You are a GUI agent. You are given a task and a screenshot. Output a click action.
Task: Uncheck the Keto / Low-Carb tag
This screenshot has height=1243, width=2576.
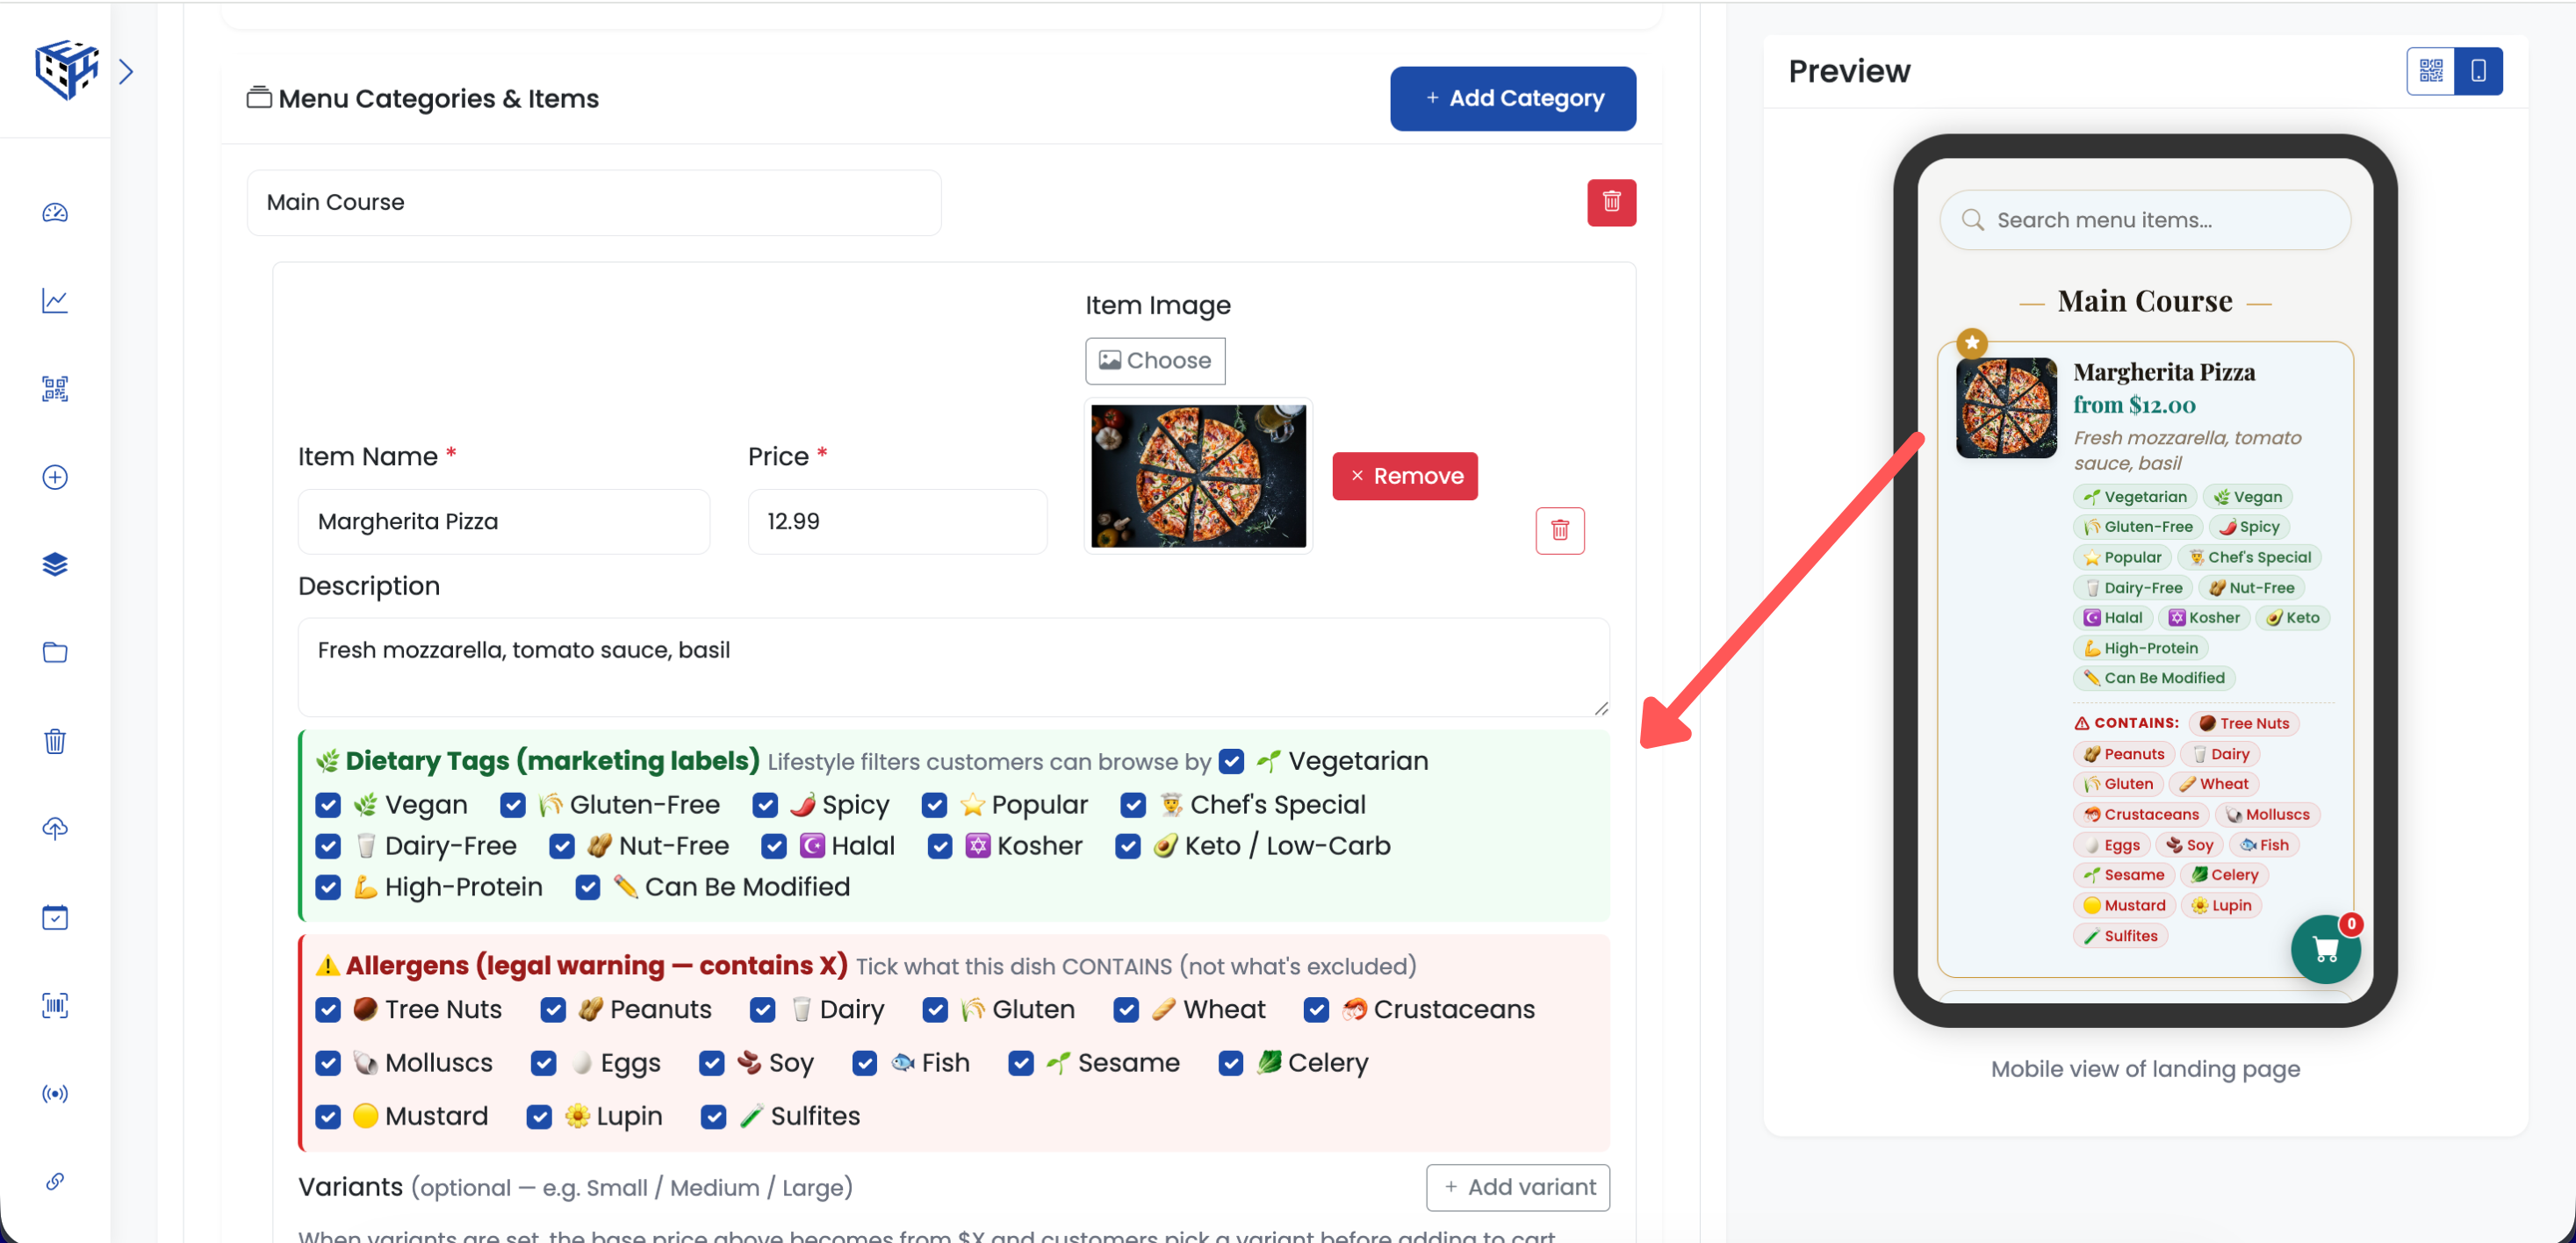(x=1128, y=846)
